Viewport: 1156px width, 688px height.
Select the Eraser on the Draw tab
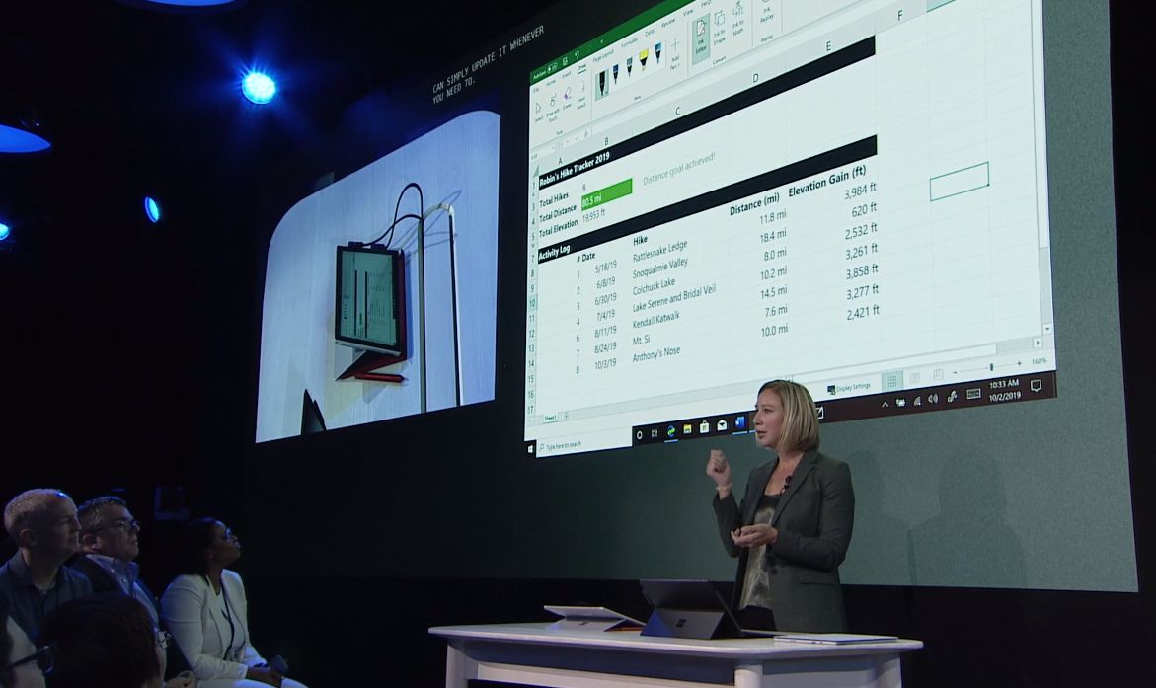[566, 97]
